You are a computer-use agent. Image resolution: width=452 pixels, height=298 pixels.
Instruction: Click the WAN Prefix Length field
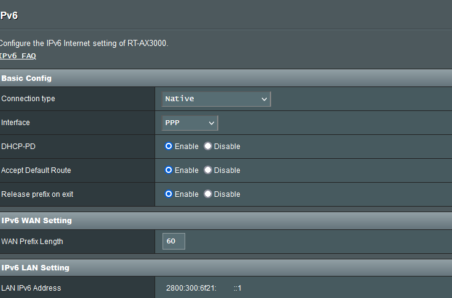(x=174, y=241)
